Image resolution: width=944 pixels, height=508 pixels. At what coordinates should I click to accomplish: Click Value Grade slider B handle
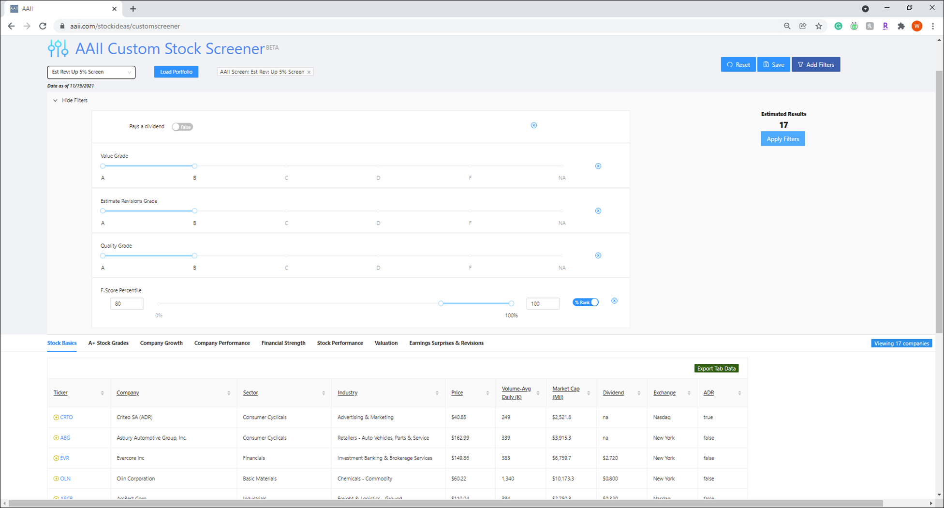[x=194, y=166]
